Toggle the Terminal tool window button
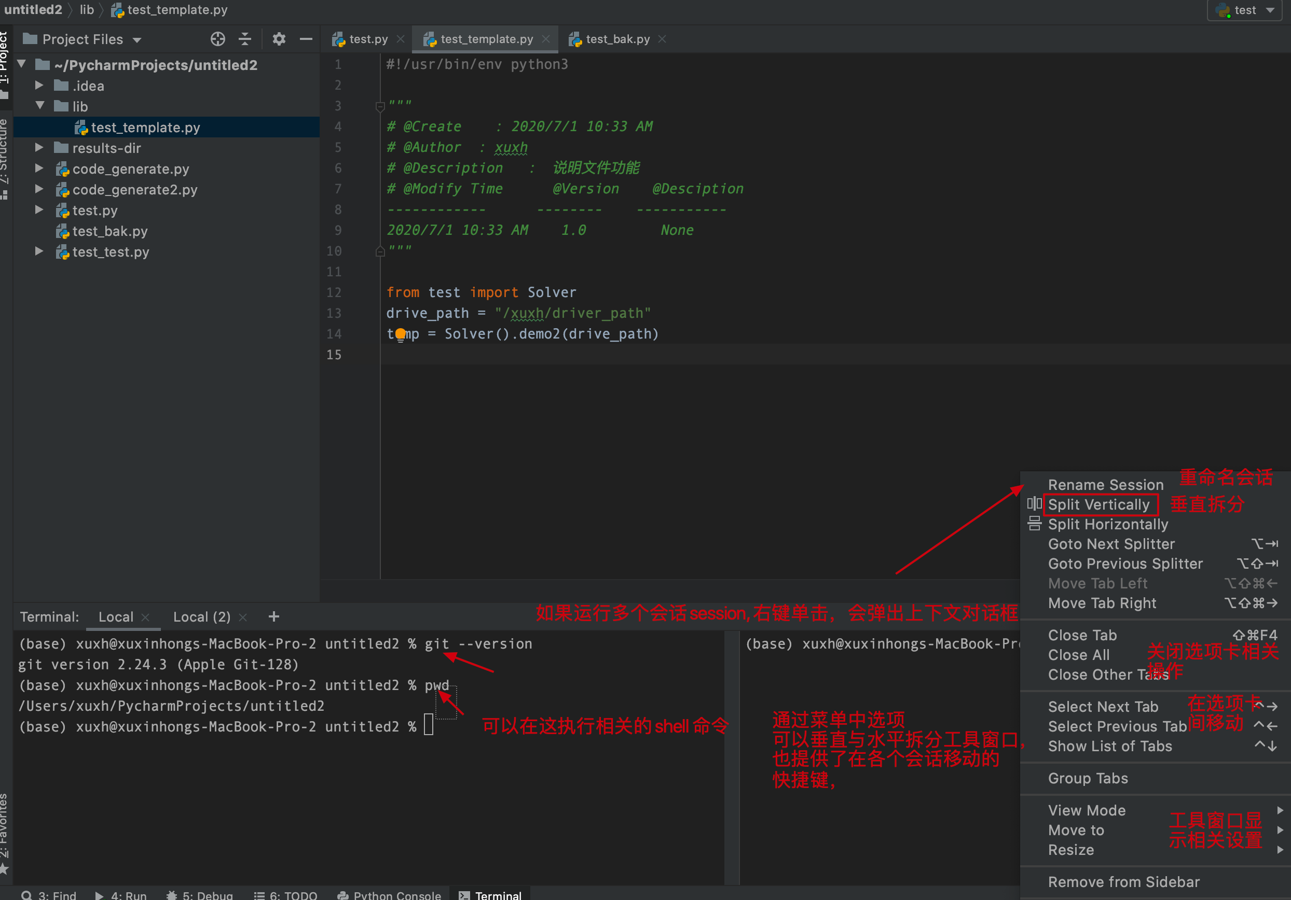The width and height of the screenshot is (1291, 900). point(490,894)
